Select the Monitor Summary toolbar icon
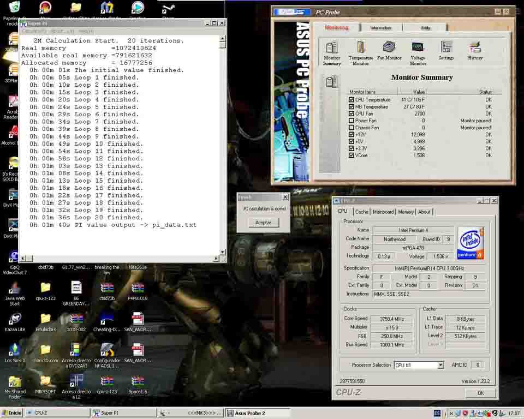Image resolution: width=524 pixels, height=419 pixels. (331, 49)
